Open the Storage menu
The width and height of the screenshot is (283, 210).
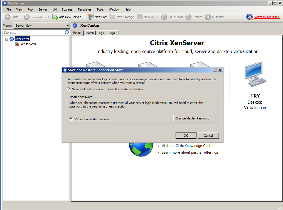(67, 9)
